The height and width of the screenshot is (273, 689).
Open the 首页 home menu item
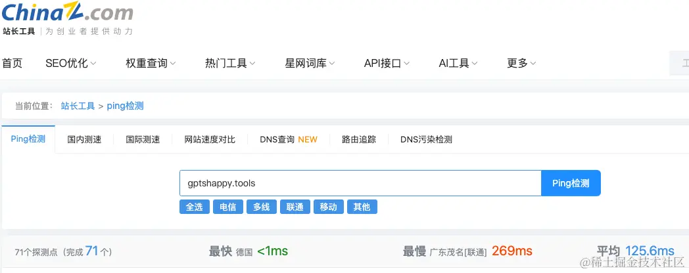click(x=12, y=63)
